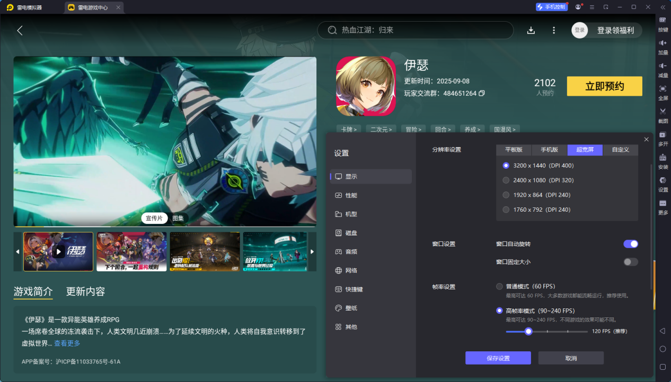
Task: Click the 安装 APK install icon
Action: pos(663,157)
